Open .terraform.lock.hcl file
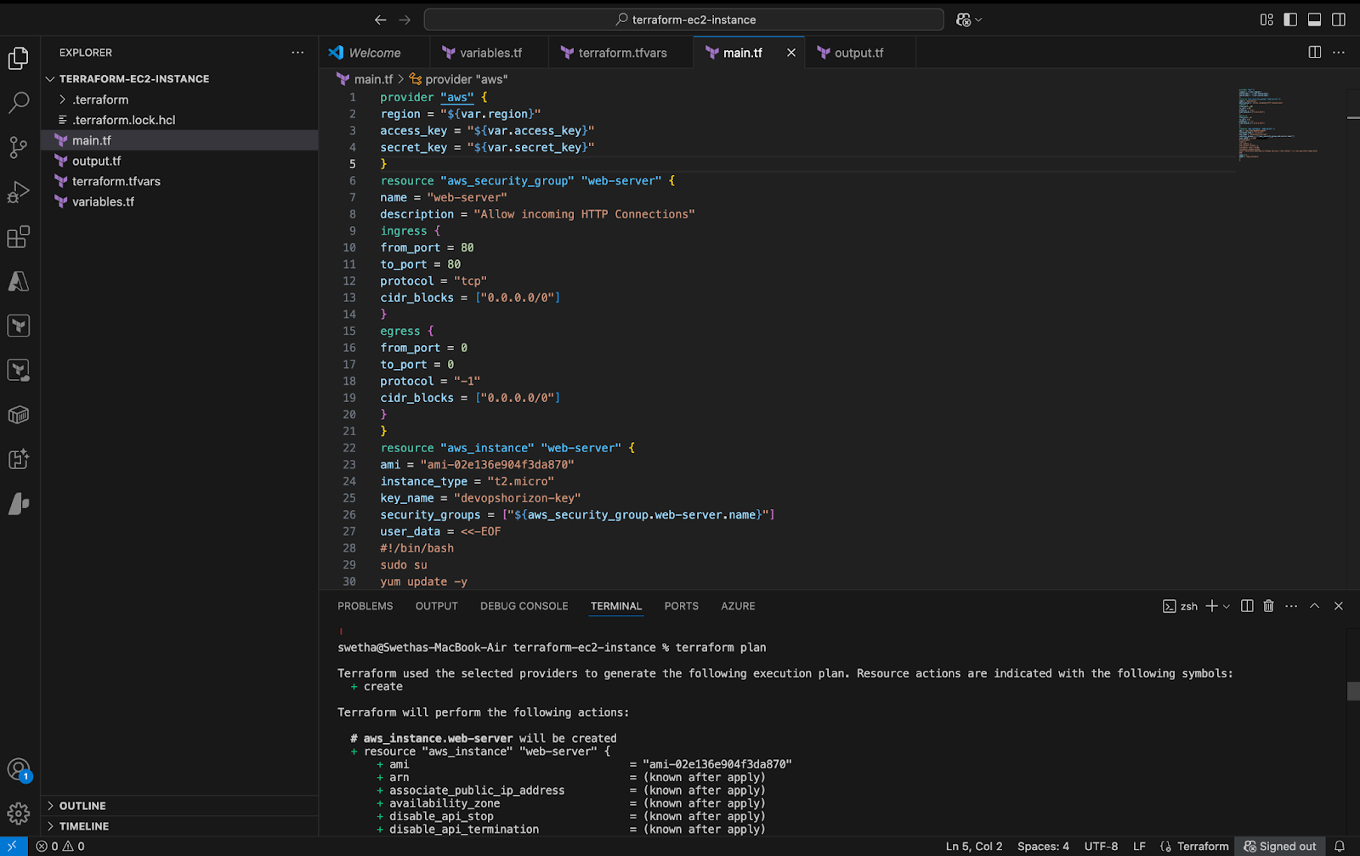Viewport: 1360px width, 856px height. 179,120
